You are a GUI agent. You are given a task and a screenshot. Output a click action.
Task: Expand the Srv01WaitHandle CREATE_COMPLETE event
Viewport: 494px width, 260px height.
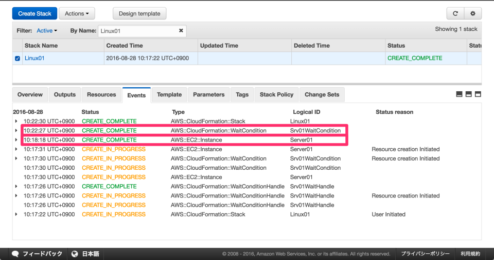point(16,186)
